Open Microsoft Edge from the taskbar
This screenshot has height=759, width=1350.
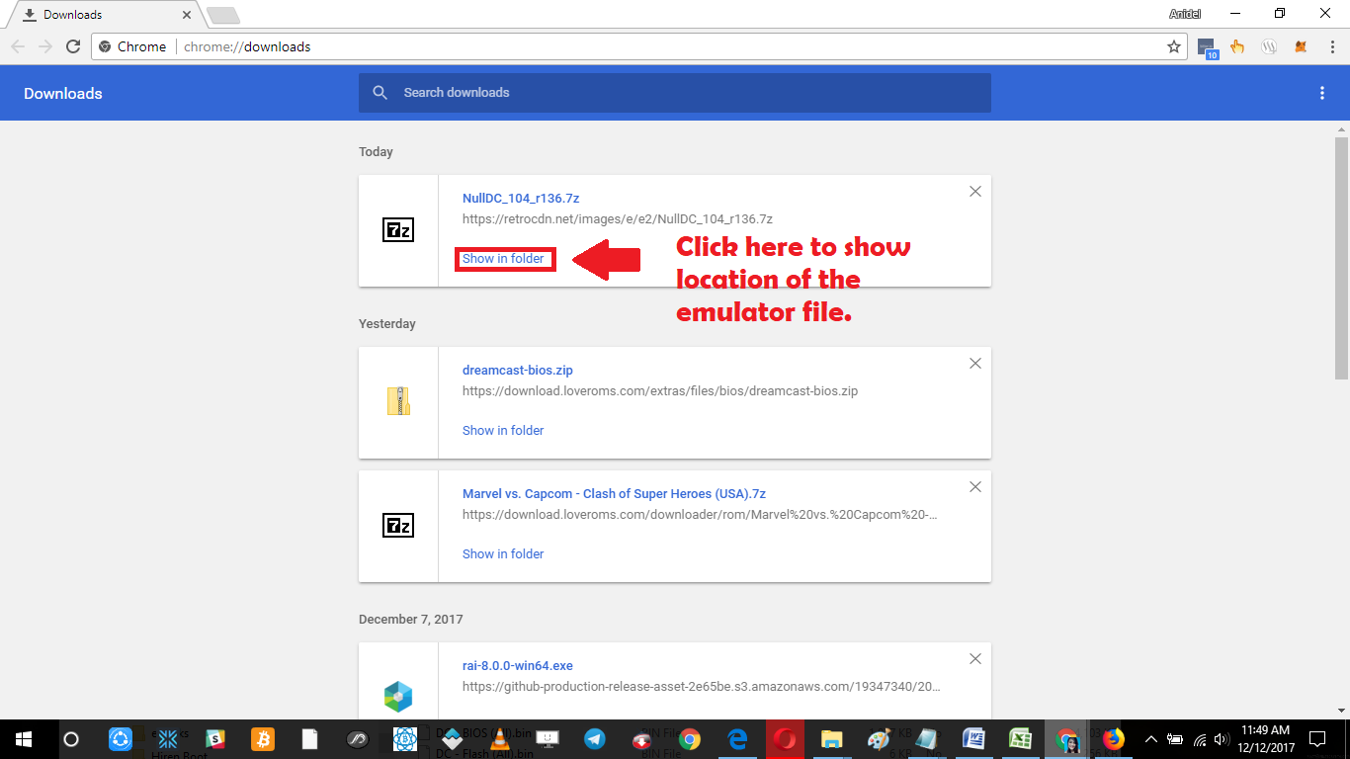pyautogui.click(x=737, y=739)
